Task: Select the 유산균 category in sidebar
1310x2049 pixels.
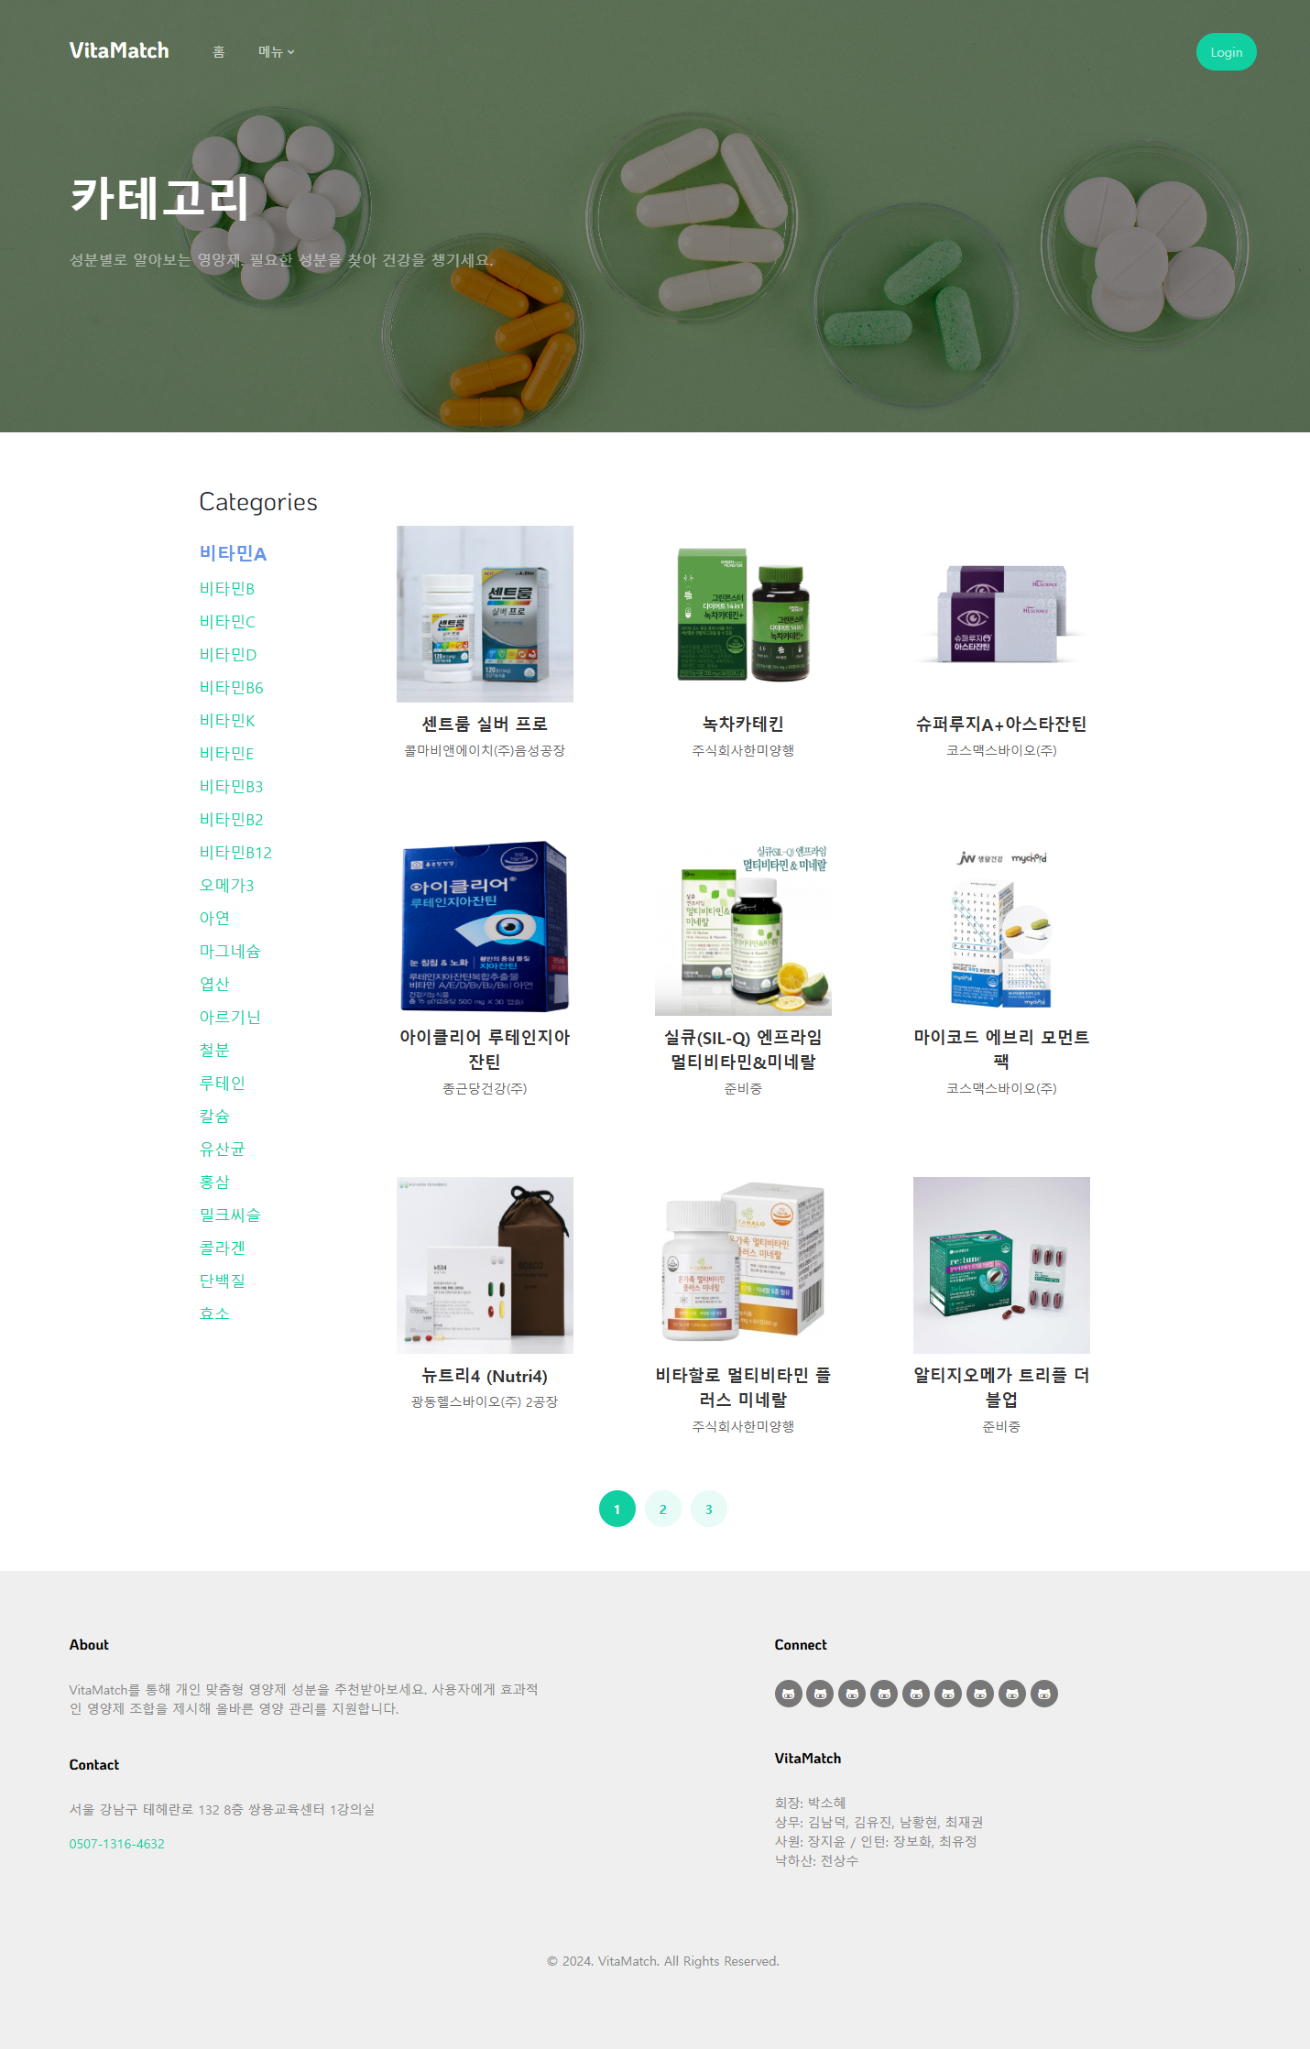Action: click(222, 1149)
